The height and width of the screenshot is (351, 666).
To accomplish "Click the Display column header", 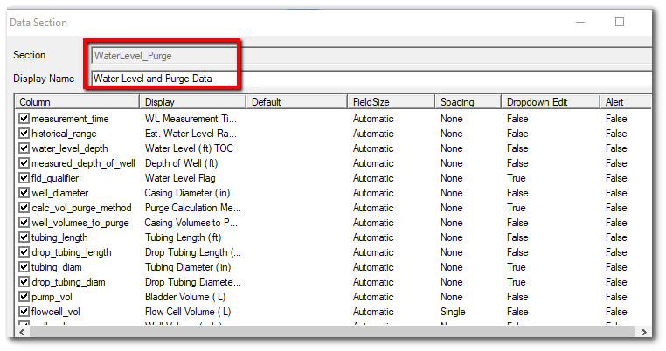I will coord(192,102).
